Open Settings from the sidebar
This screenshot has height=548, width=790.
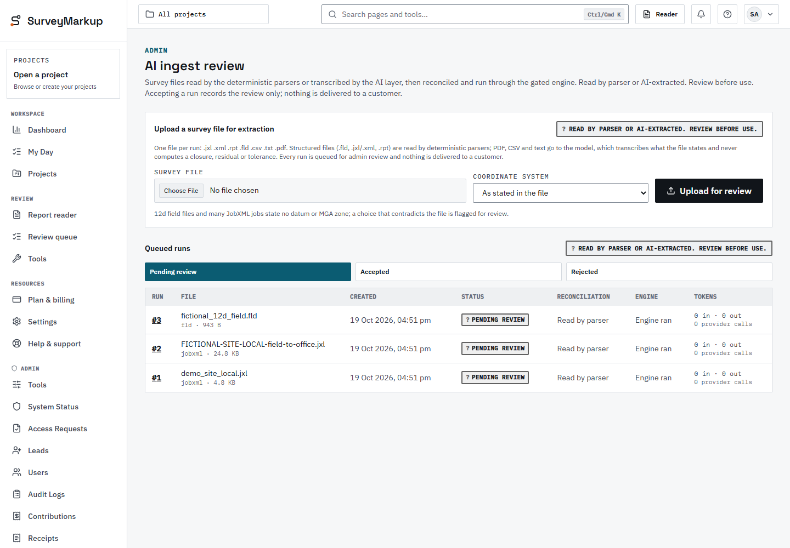[63, 322]
